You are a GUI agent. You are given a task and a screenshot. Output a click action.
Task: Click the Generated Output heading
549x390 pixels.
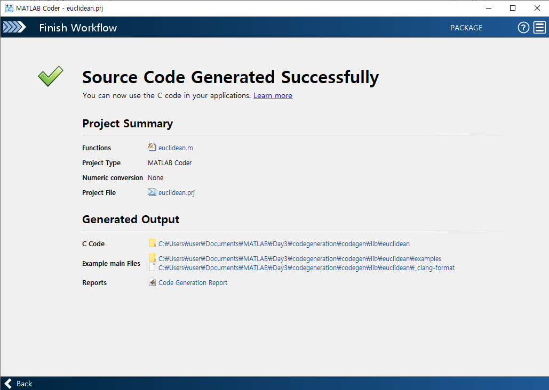(x=131, y=220)
